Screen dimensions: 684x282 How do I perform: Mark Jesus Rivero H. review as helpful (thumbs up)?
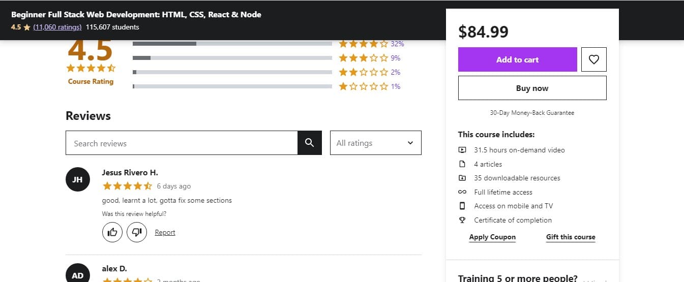(x=112, y=232)
